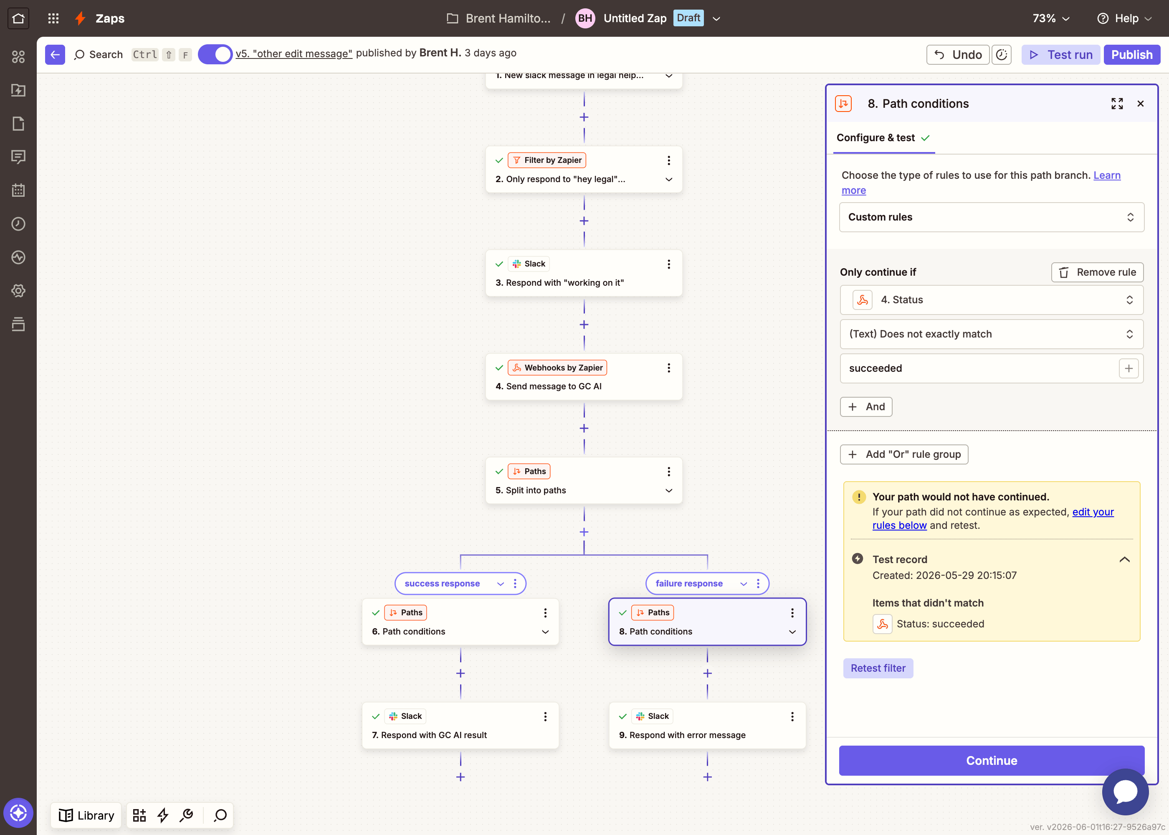Add an And condition
1169x835 pixels.
click(x=866, y=407)
